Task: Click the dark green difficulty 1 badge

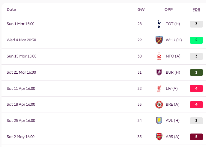Action: point(196,72)
